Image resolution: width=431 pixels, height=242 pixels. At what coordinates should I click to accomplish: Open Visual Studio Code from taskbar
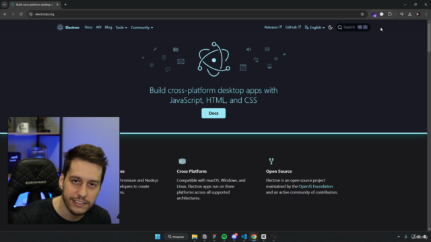point(244,237)
